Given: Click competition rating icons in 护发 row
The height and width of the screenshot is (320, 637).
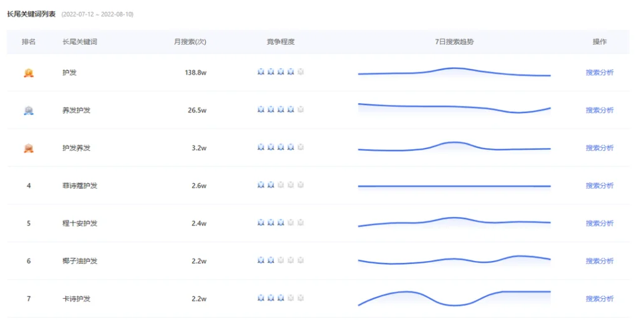Looking at the screenshot, I should coord(281,72).
